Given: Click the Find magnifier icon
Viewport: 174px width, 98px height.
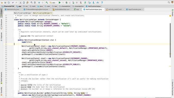Looking at the screenshot, I should (32, 2).
